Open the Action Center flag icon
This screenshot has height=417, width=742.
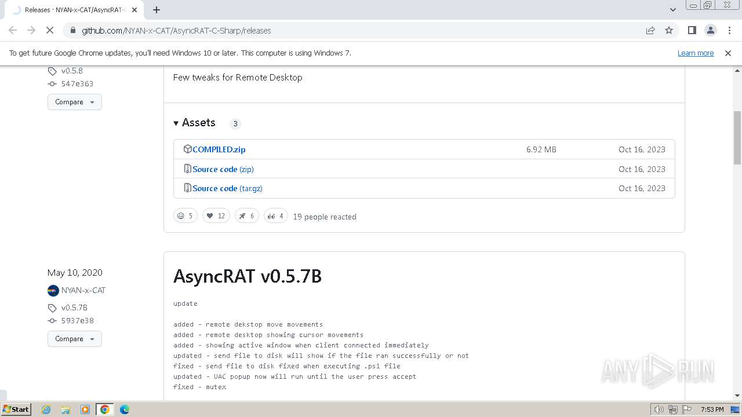(x=687, y=409)
